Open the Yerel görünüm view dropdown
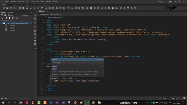The height and width of the screenshot is (105, 187). (26, 15)
